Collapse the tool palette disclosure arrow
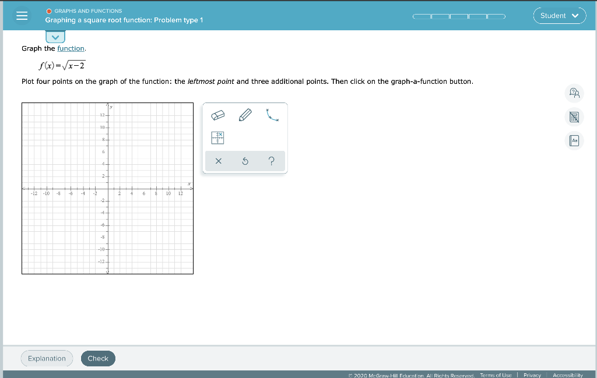Image resolution: width=597 pixels, height=378 pixels. click(55, 37)
